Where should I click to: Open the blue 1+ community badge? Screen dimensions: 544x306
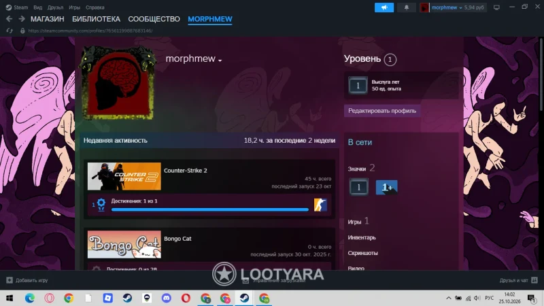[x=386, y=188]
